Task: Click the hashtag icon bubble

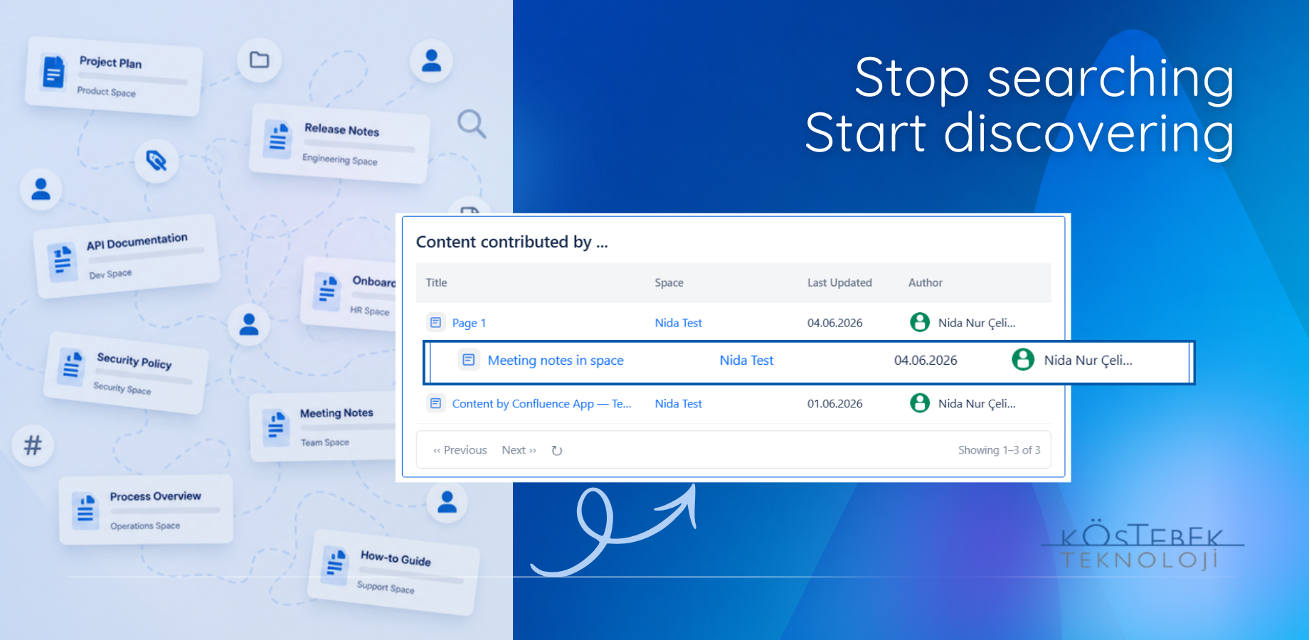Action: coord(33,445)
